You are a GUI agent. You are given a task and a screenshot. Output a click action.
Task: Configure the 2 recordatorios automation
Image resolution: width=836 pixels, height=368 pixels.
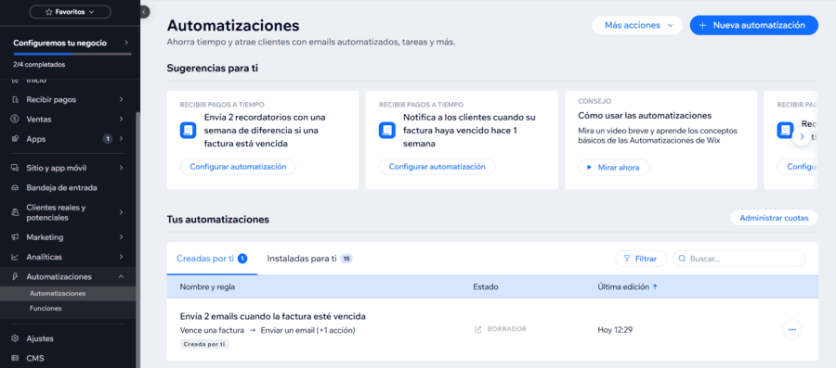[x=238, y=167]
